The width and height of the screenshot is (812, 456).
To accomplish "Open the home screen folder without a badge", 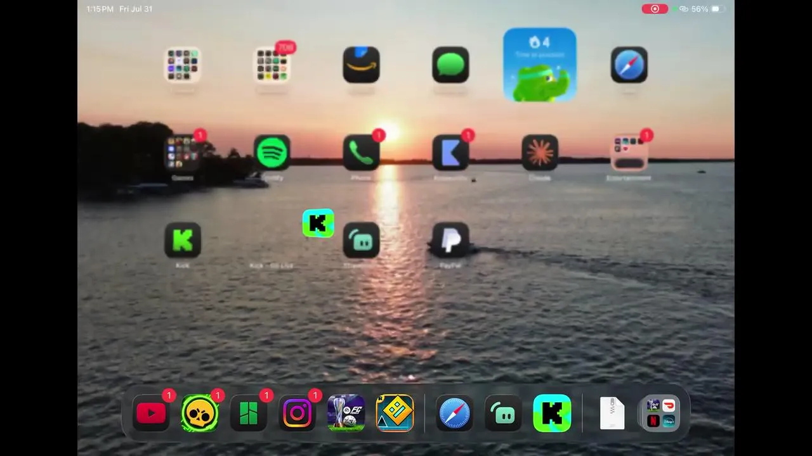I will [183, 65].
